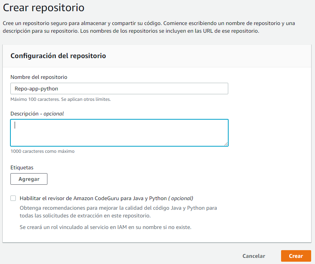Click the repository name input field

pos(119,89)
